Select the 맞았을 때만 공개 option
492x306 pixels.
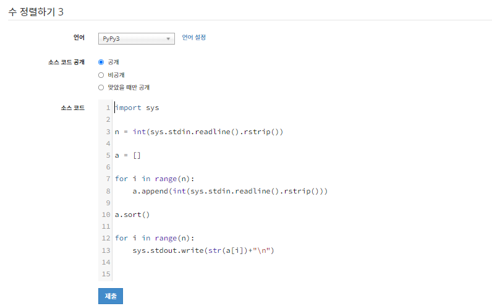click(101, 88)
